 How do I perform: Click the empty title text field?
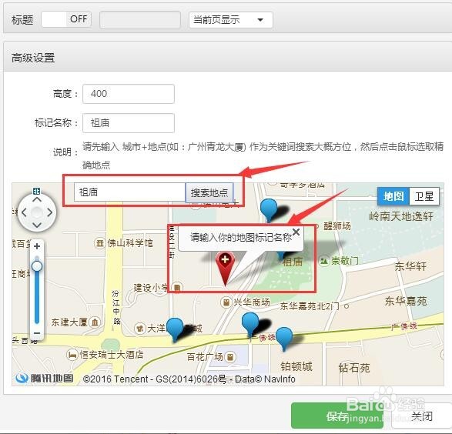(140, 20)
